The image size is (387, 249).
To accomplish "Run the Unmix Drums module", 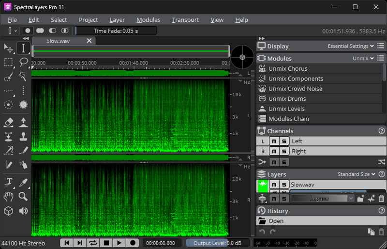I will coord(287,99).
